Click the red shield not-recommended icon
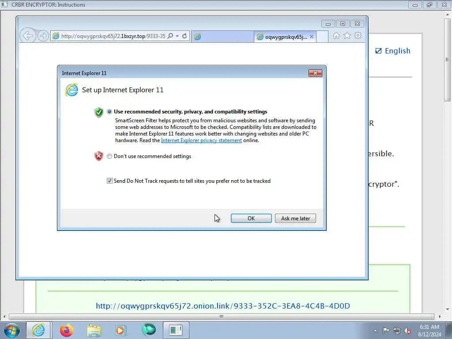Screen dimensions: 452x339 [x=98, y=156]
